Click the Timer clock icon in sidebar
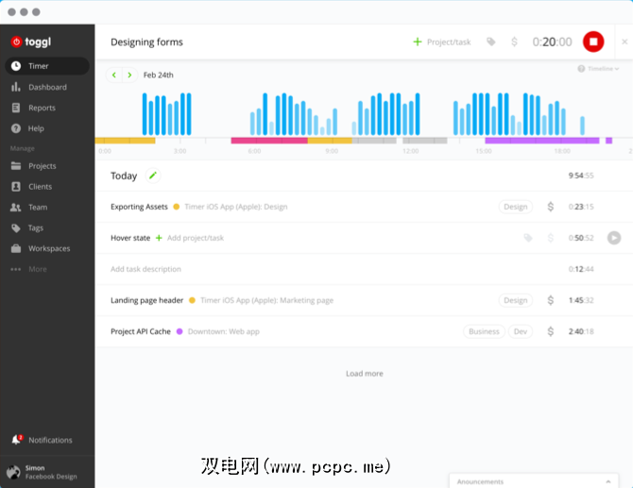This screenshot has width=633, height=488. (16, 66)
